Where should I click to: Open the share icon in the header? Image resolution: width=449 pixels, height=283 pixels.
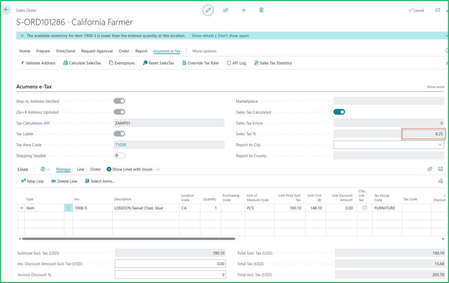226,10
